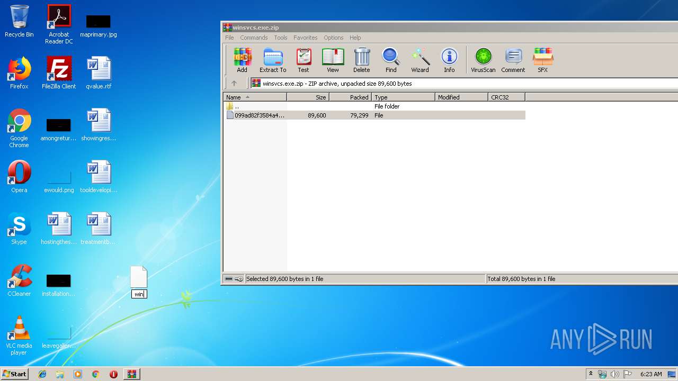Image resolution: width=678 pixels, height=381 pixels.
Task: Select the parent folder '..' row
Action: coord(374,106)
